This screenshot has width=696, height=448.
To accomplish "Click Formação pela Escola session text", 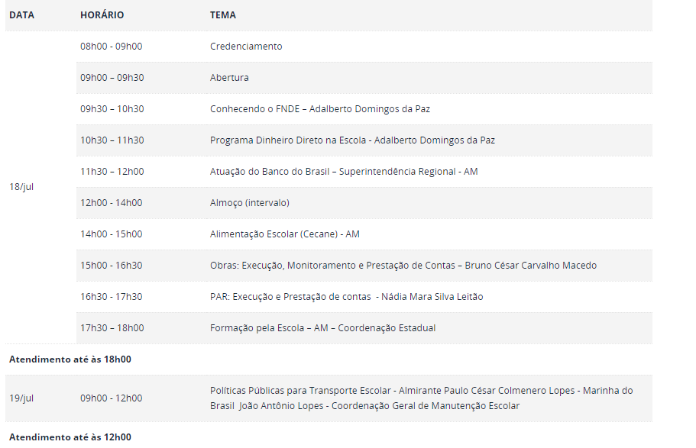I will tap(322, 328).
